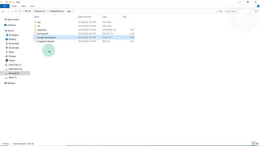Click Properties icon in quick access toolbar
This screenshot has height=146, width=260.
[6, 2]
